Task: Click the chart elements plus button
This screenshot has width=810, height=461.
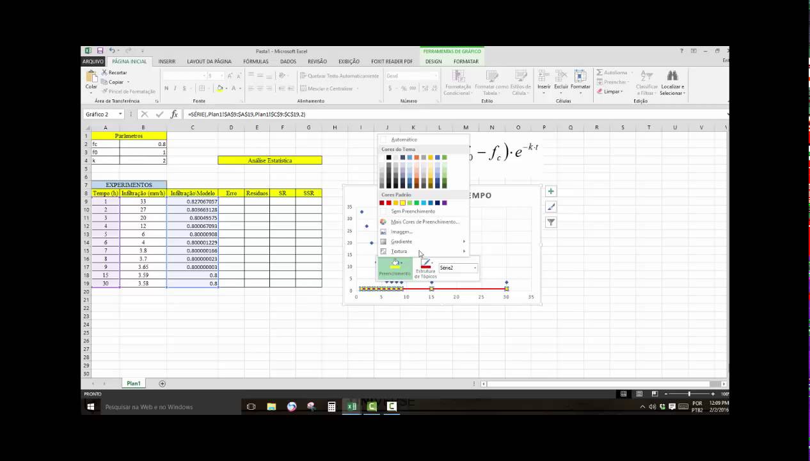Action: pyautogui.click(x=551, y=191)
